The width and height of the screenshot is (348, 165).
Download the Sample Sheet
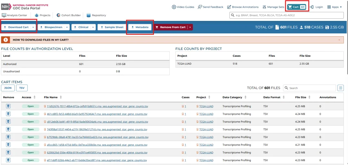pos(112,27)
